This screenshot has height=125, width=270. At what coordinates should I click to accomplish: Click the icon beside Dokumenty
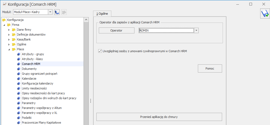[19, 69]
